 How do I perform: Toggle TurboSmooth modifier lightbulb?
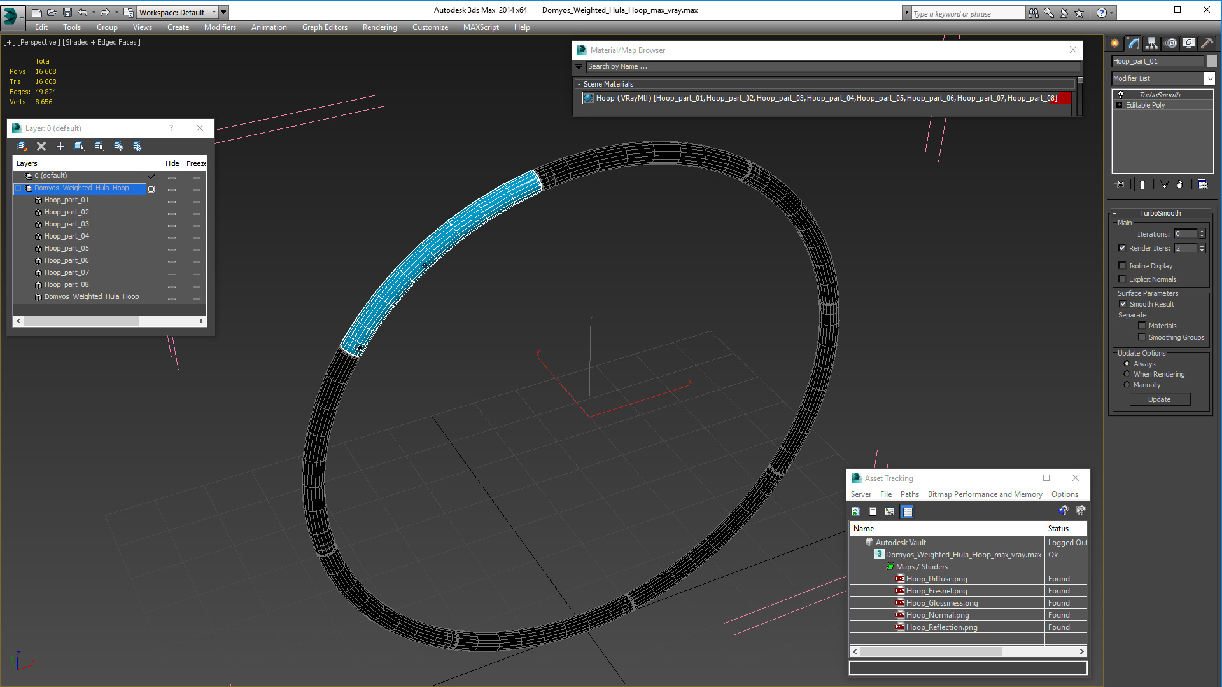pos(1121,94)
